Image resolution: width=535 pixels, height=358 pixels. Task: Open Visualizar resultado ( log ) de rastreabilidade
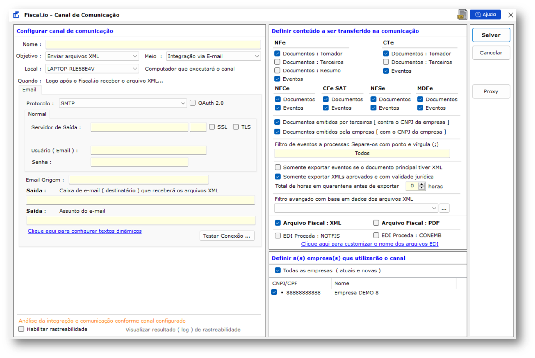click(x=183, y=330)
